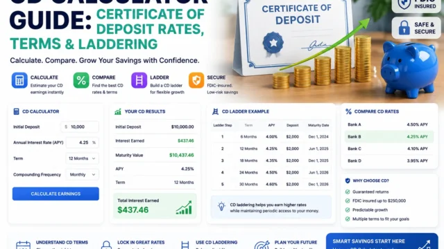Click the Total Interest Earned $437.46 box
This screenshot has width=444, height=249.
tap(155, 206)
